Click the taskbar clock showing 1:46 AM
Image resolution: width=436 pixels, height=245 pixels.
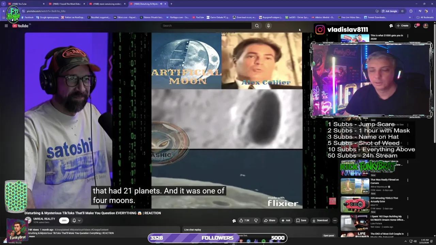(x=424, y=241)
